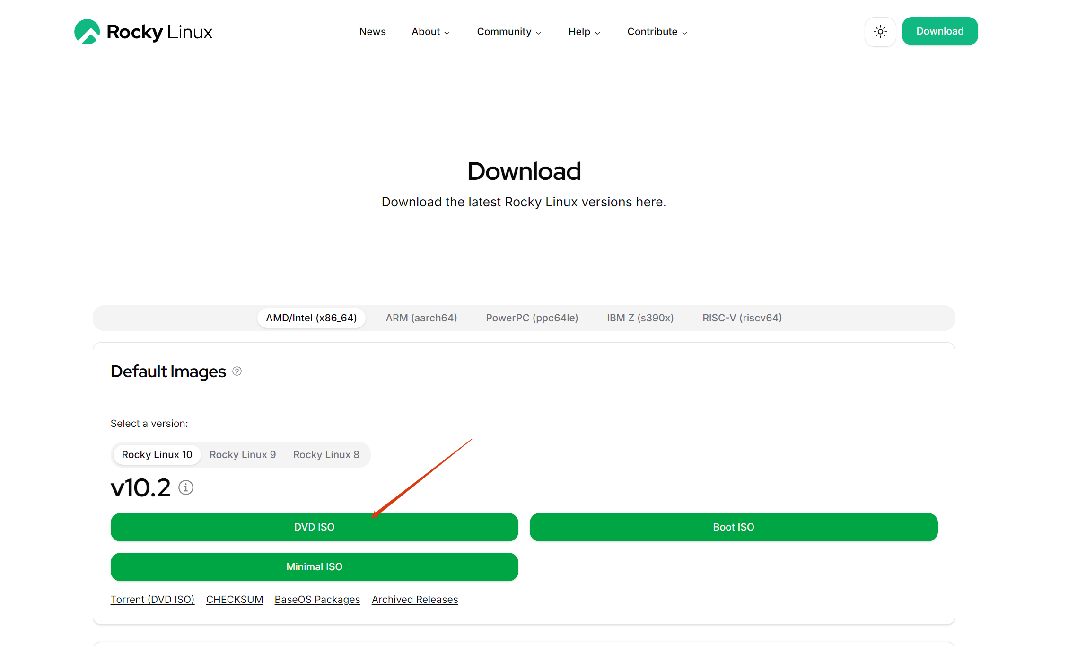Click the Download button in the header
Viewport: 1077px width, 646px height.
click(x=940, y=31)
